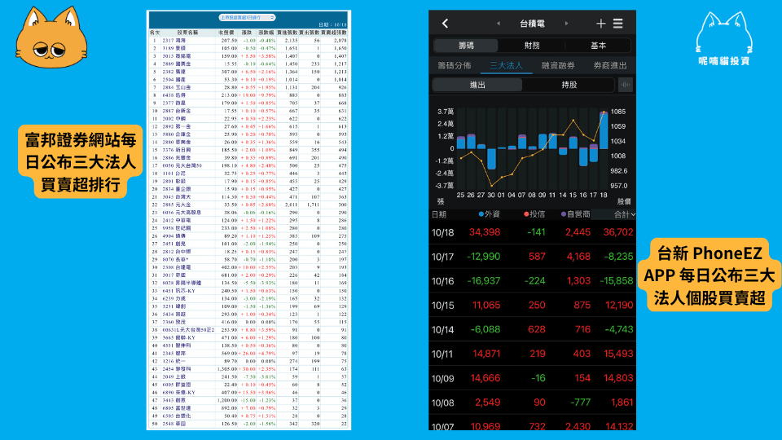Image resolution: width=782 pixels, height=440 pixels.
Task: Select the 10/18 data row
Action: point(532,232)
